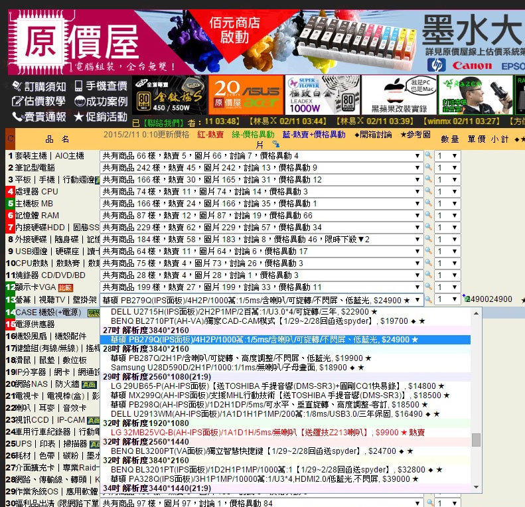Open 訂購須知 menu item
This screenshot has width=525, height=507.
pos(39,86)
